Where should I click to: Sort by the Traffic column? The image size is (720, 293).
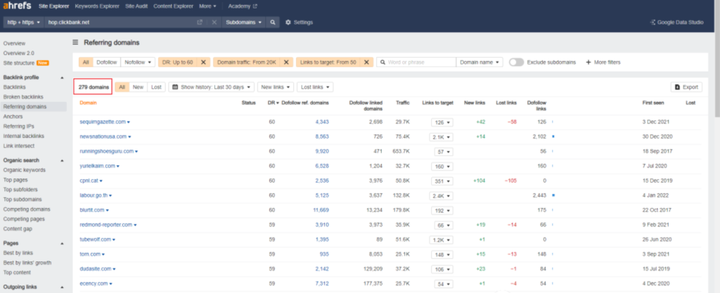[x=403, y=103]
